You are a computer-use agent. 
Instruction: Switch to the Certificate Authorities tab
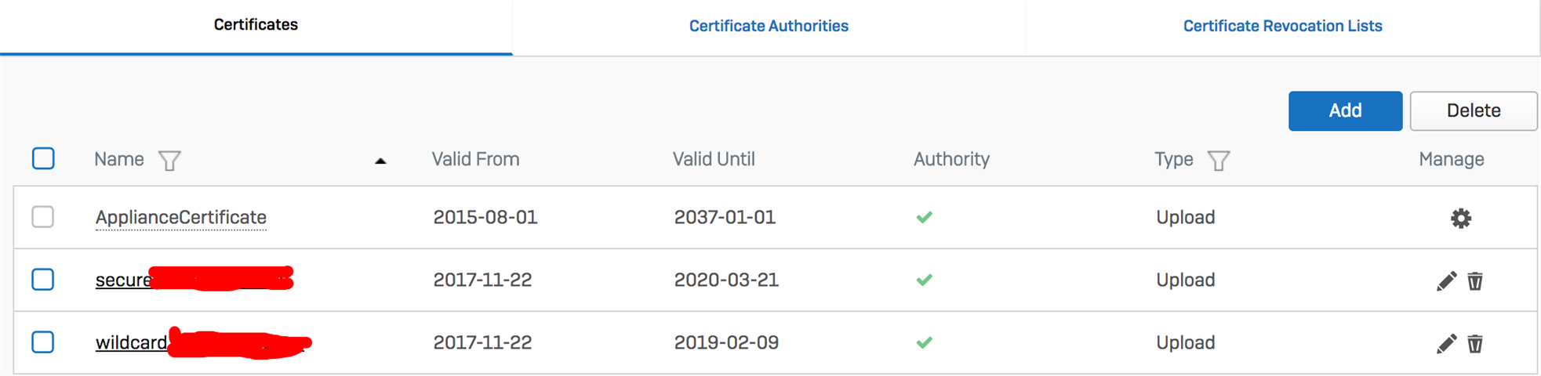(x=769, y=26)
